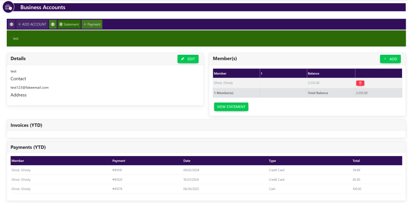Edit the account details
The image size is (408, 203).
click(188, 59)
